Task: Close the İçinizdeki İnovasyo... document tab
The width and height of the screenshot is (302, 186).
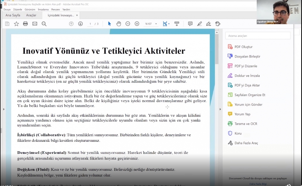Action: (x=77, y=15)
